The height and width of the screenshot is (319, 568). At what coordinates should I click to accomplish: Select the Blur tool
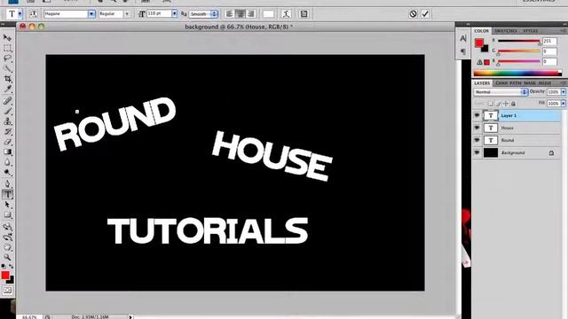pos(7,162)
